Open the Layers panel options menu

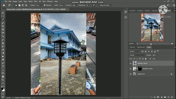pyautogui.click(x=175, y=47)
